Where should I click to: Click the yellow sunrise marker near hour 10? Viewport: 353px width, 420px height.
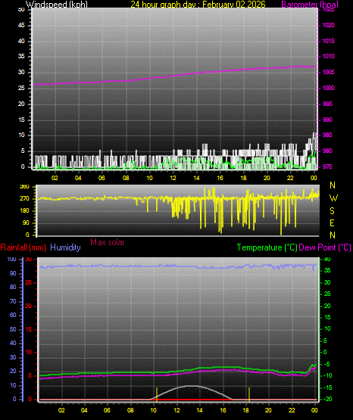click(x=157, y=394)
